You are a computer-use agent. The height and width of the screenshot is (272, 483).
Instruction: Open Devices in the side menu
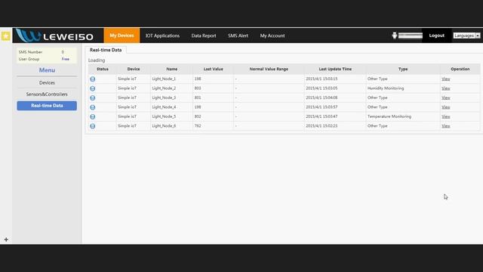point(47,82)
